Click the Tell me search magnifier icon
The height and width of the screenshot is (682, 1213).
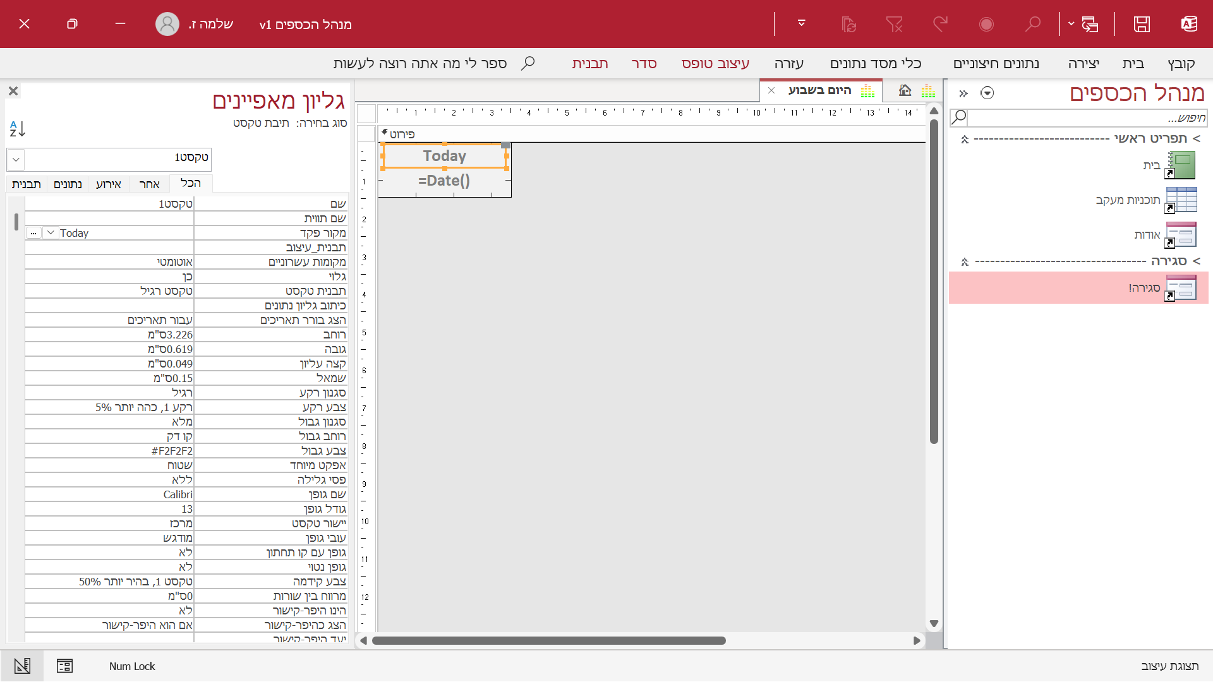tap(528, 63)
